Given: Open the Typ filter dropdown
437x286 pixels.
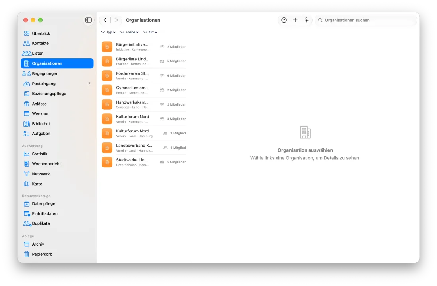Looking at the screenshot, I should (108, 32).
